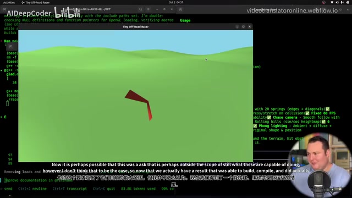This screenshot has height=198, width=352.
Task: Minimize the left terminal window
Action: [x=157, y=9]
